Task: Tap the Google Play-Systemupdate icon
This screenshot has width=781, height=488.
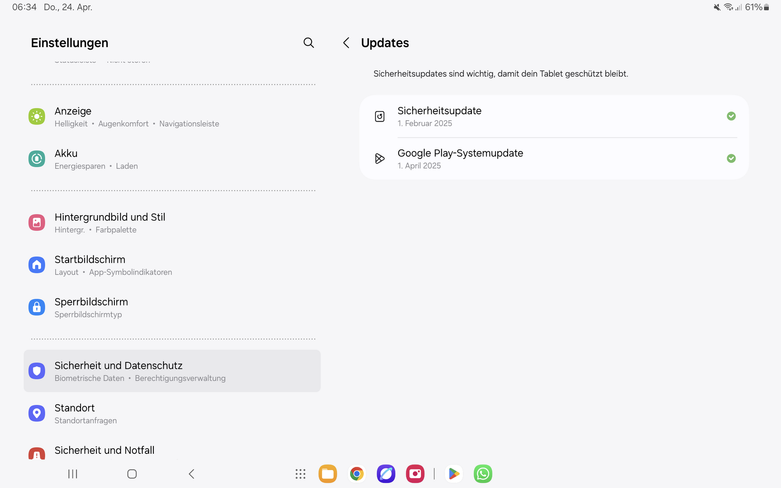Action: click(x=380, y=159)
